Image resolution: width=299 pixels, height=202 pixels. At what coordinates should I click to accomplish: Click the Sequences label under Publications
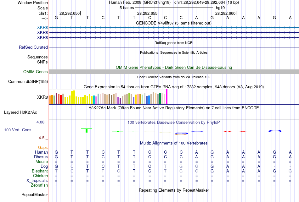[x=37, y=57]
